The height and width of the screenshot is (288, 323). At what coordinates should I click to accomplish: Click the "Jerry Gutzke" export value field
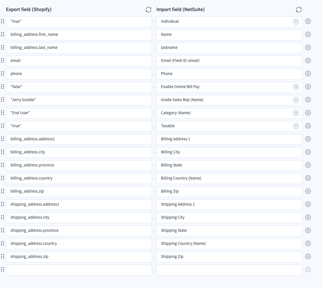79,100
